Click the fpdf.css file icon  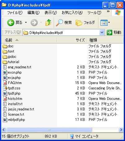coord(5,88)
